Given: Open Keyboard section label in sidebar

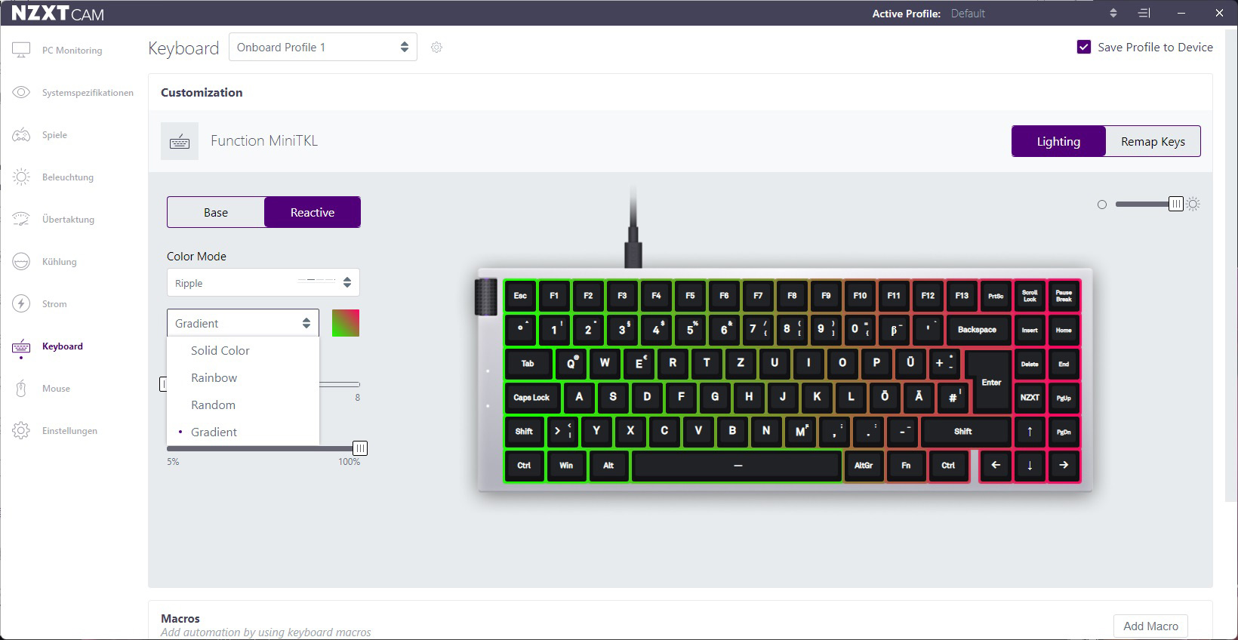Looking at the screenshot, I should [x=63, y=346].
